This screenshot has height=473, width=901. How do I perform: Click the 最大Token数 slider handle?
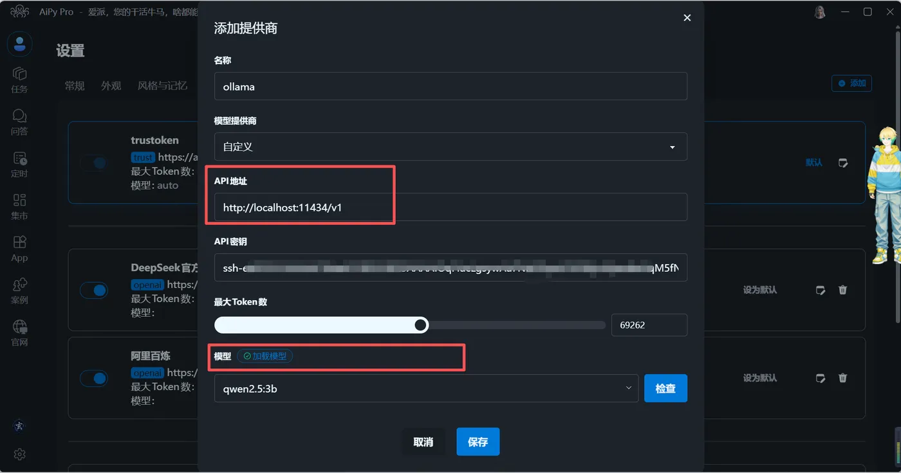point(421,325)
